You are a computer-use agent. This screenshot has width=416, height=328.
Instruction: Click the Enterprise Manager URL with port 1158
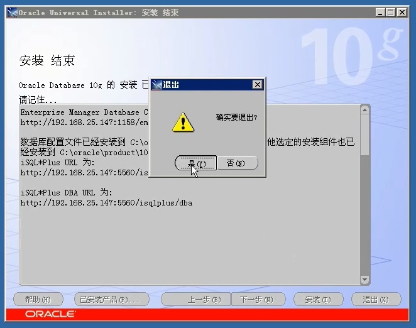(84, 123)
